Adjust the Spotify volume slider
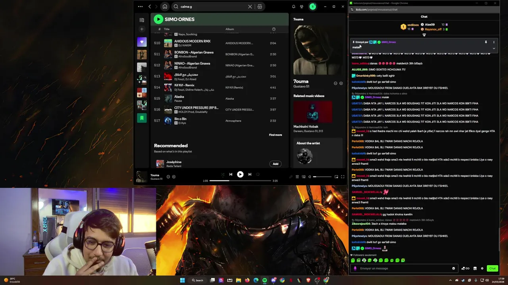This screenshot has height=285, width=508. coord(322,177)
